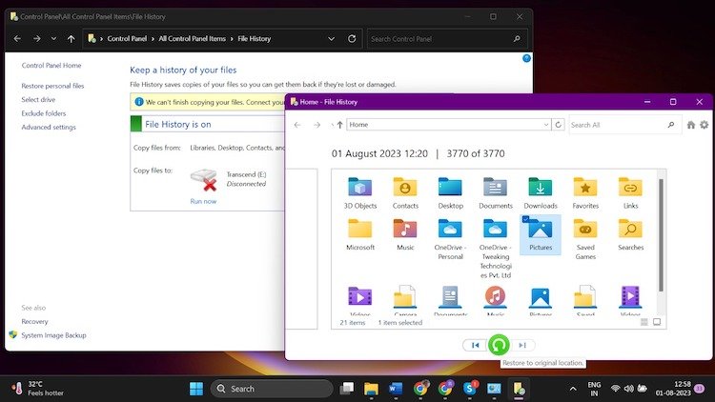Expand Control Panel address history dropdown
715x402 pixels.
331,39
